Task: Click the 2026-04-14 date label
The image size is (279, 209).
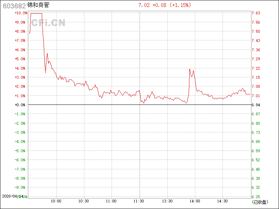Action: coord(13,196)
